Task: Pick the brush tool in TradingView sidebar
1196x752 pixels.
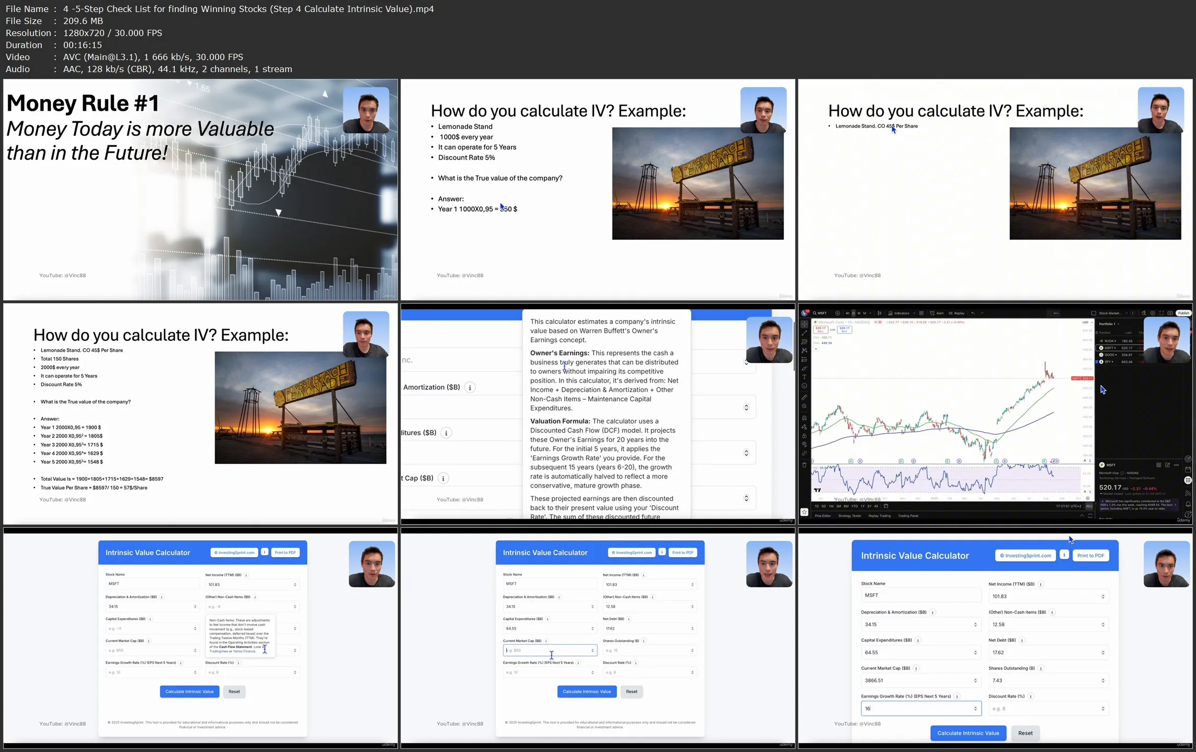Action: 804,368
